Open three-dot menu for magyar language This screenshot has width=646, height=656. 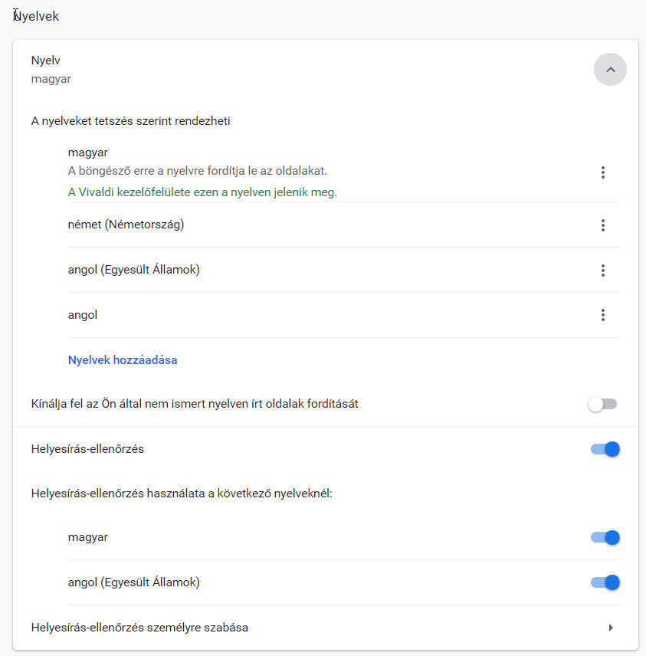[603, 172]
